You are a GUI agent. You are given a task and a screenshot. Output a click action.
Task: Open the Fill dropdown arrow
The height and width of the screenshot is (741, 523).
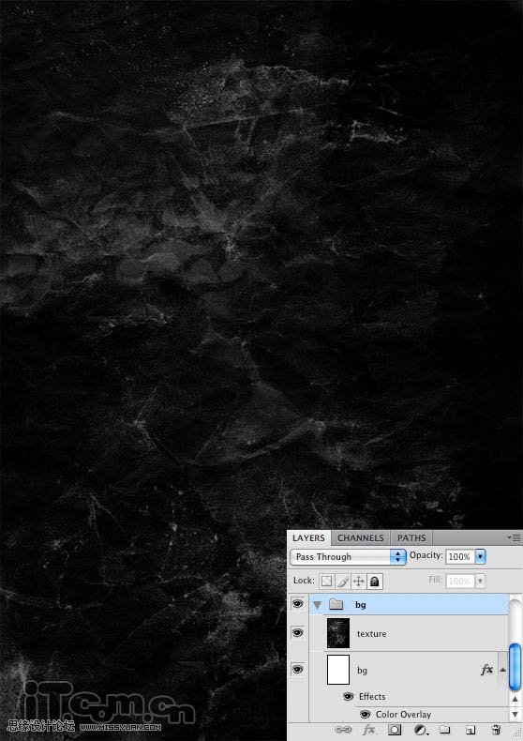pos(480,581)
